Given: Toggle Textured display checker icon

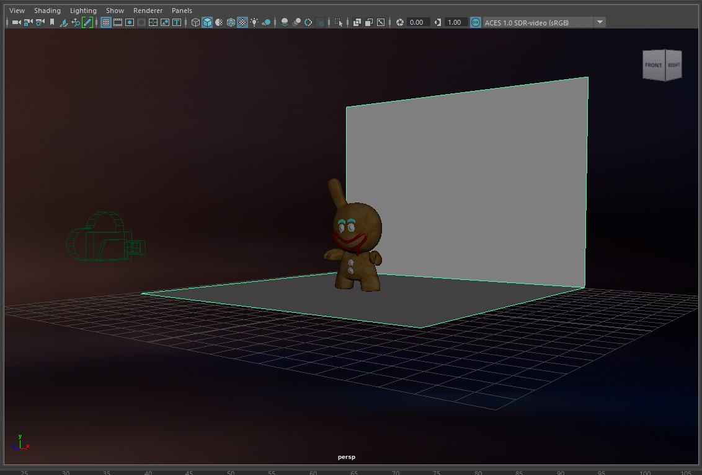Looking at the screenshot, I should 242,22.
